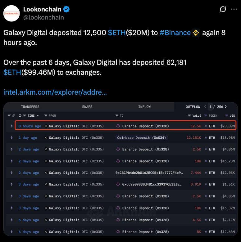Click the clock icon beside TIME column

pos(20,115)
